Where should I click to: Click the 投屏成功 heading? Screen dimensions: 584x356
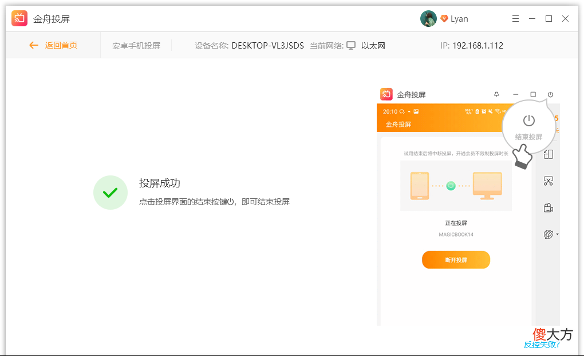pos(160,183)
